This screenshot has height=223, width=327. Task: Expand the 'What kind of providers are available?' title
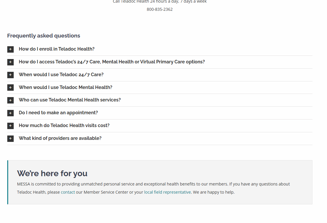(60, 138)
